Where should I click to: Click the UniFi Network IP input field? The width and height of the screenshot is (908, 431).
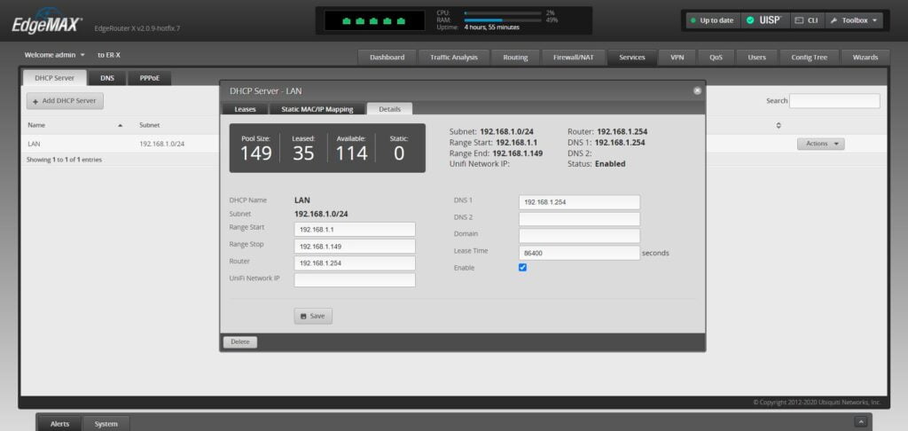(355, 280)
